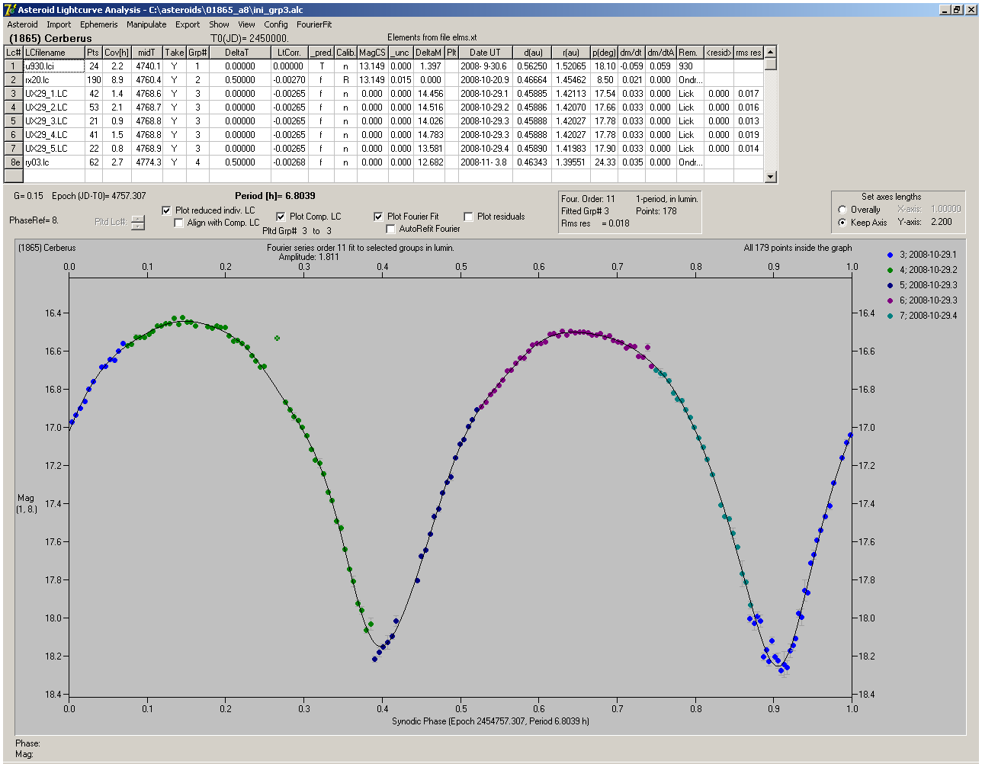Click table scrollbar up arrow

pyautogui.click(x=771, y=52)
